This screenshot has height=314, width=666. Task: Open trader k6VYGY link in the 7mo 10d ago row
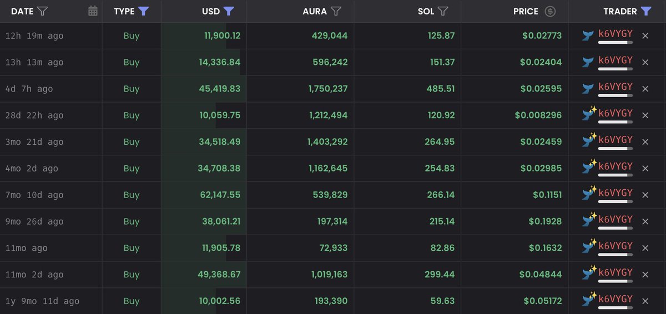pos(615,193)
